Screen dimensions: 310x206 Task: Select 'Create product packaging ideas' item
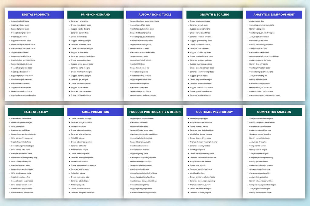tap(143, 158)
